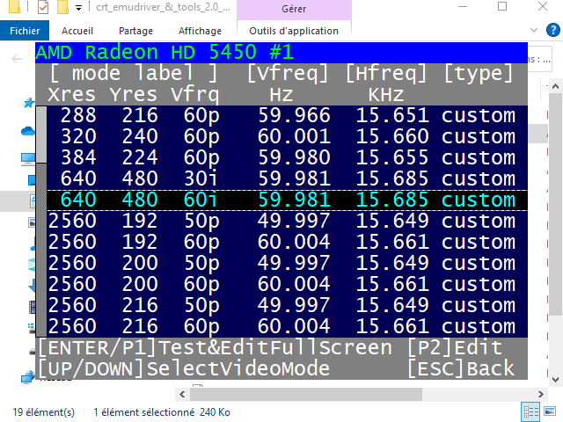
Task: Click the new folder icon in title bar
Action: pos(62,9)
